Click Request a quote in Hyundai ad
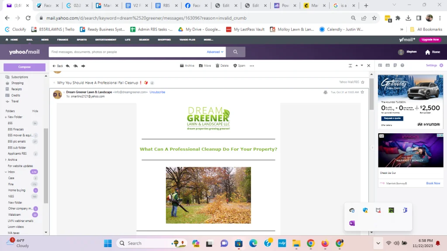The image size is (447, 251). 392,118
